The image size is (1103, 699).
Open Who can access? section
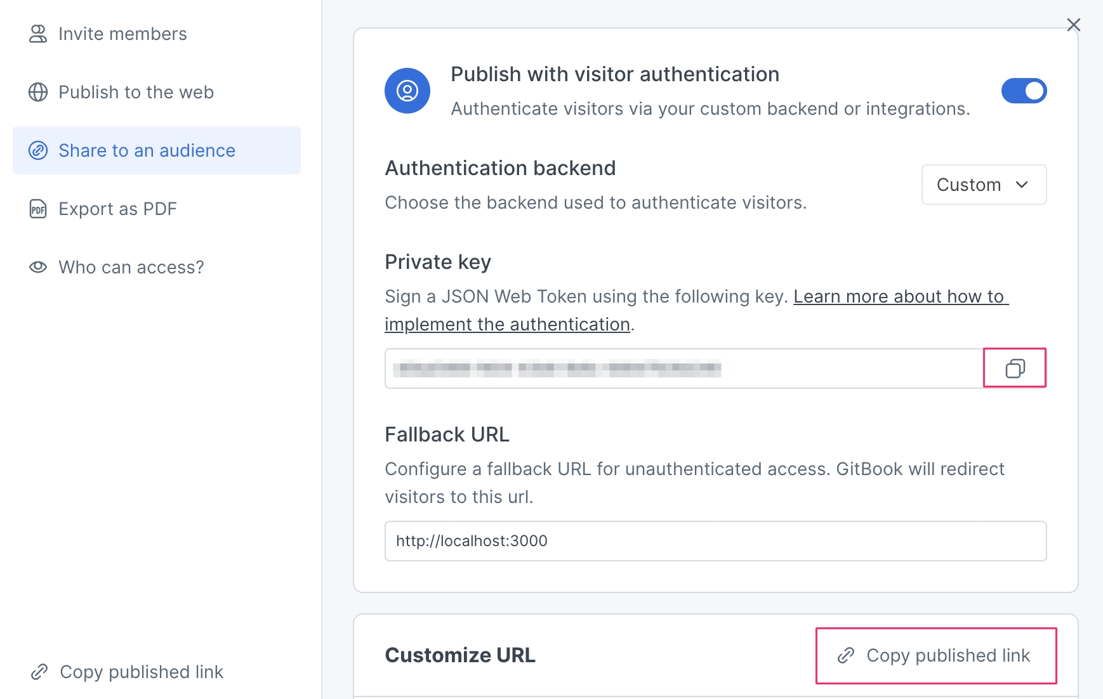(x=131, y=267)
